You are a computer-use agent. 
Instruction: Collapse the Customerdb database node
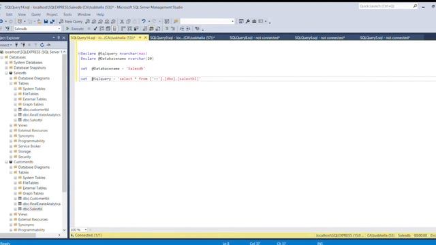(6, 162)
